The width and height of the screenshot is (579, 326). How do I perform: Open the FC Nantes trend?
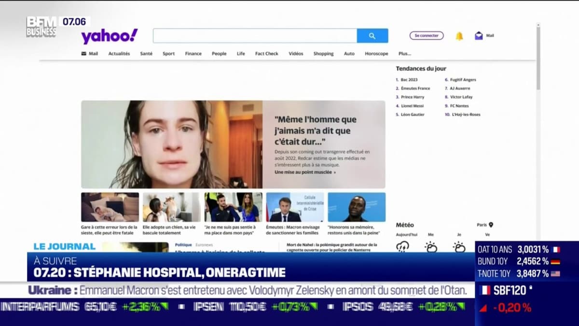click(x=459, y=106)
